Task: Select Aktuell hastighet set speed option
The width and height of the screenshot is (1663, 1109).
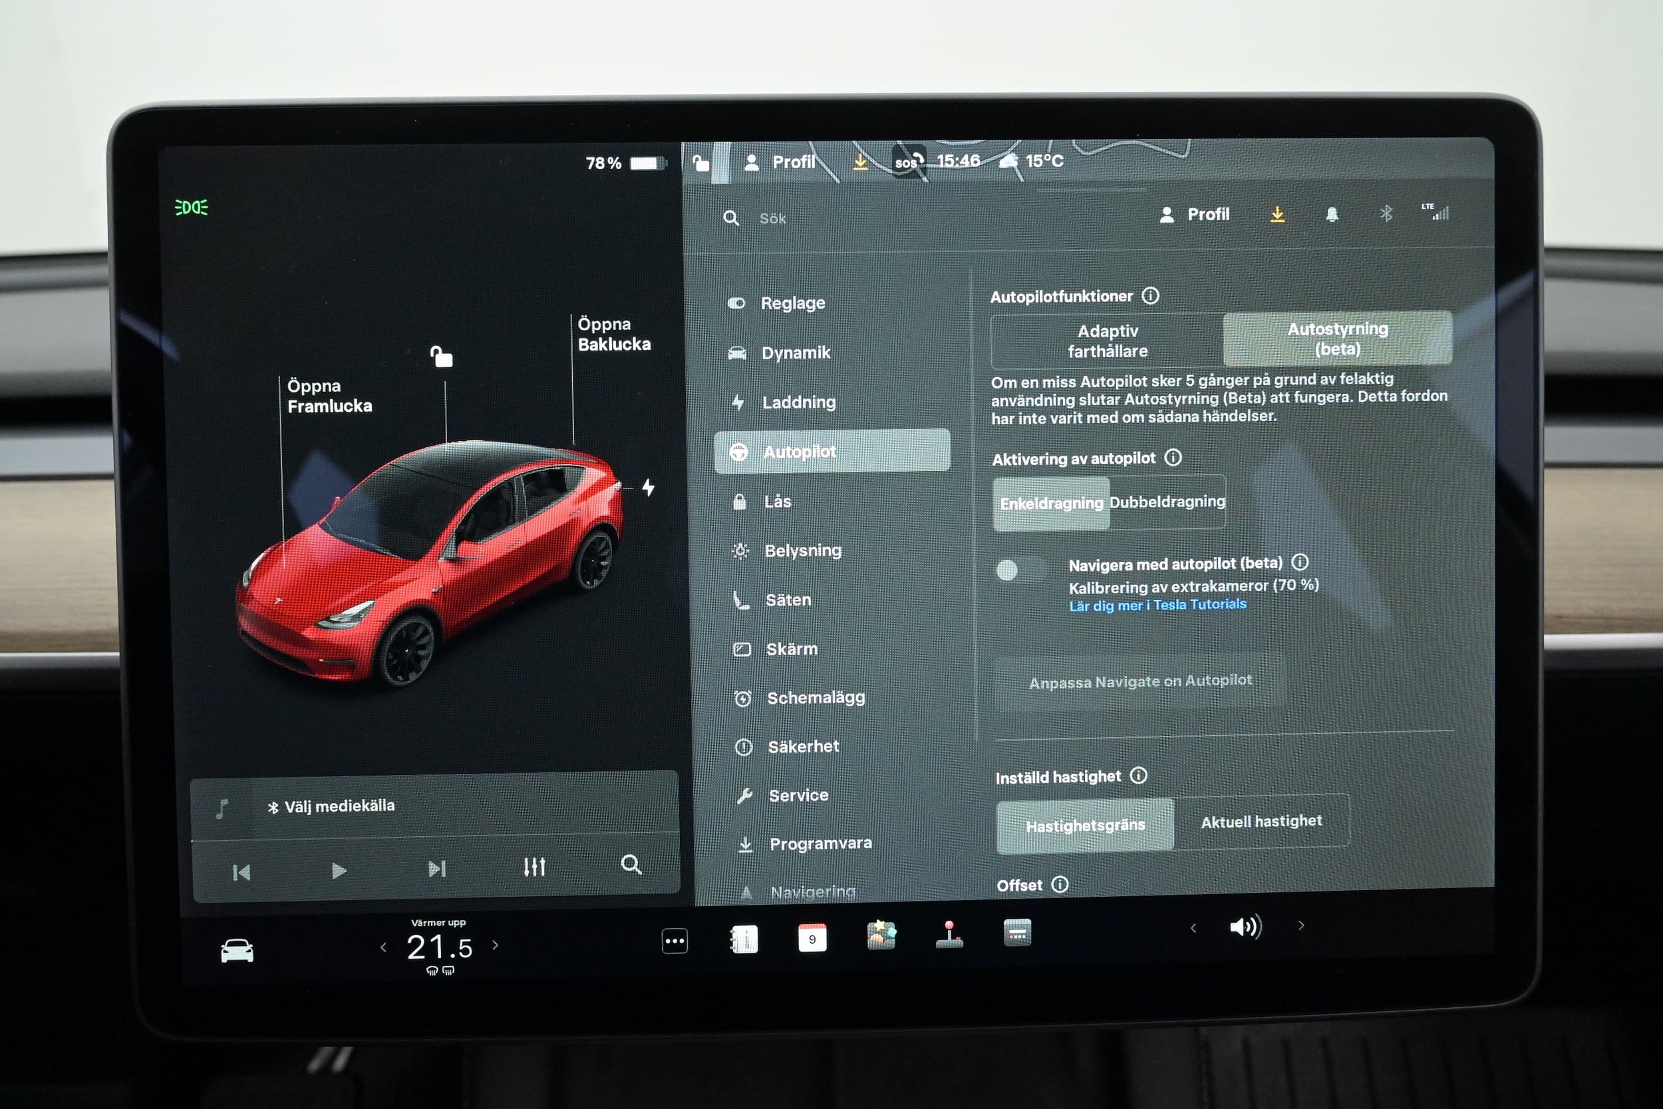Action: coord(1261,822)
